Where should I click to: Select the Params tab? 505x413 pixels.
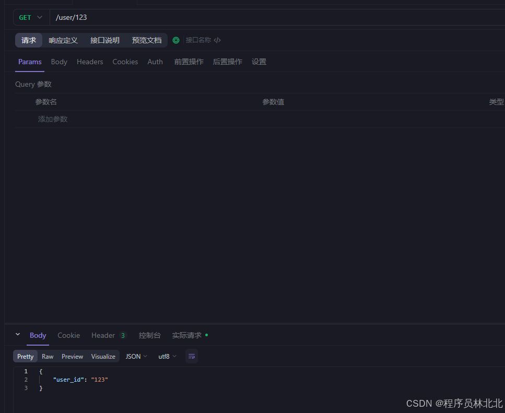pos(30,62)
